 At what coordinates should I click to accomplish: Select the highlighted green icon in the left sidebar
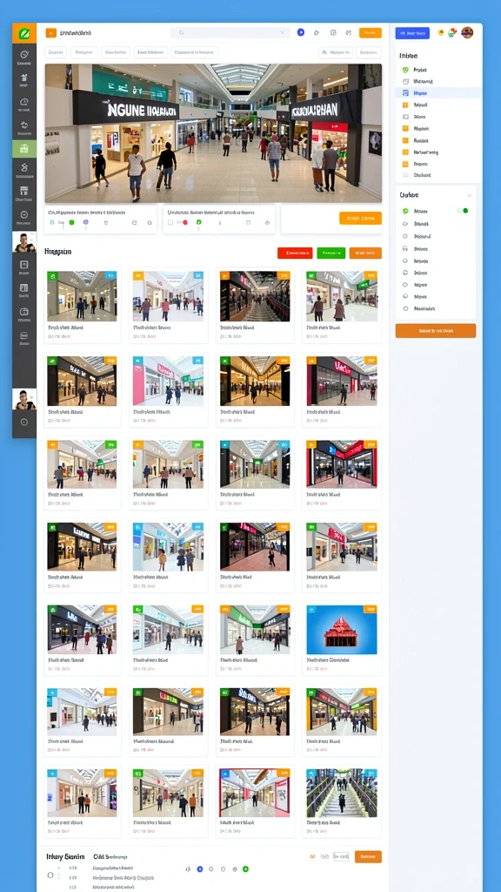[x=23, y=148]
